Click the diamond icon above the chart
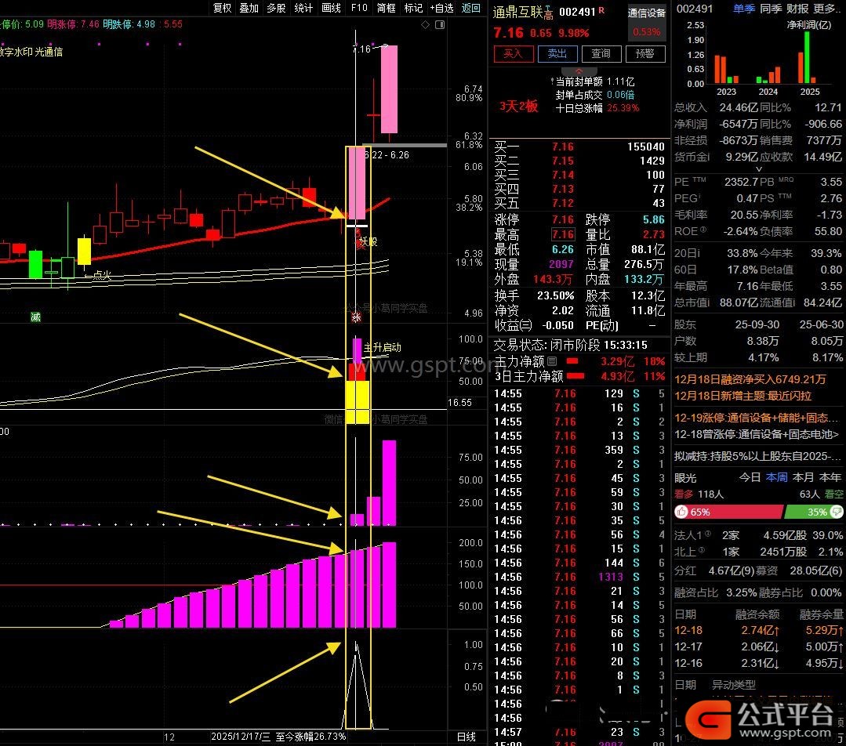The image size is (846, 746). pos(426,25)
